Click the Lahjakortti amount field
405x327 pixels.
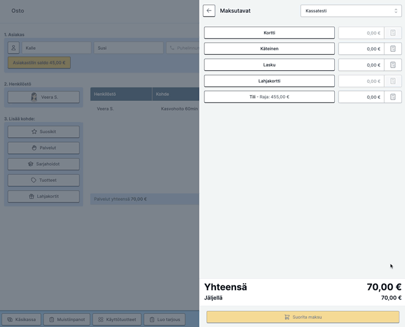click(x=361, y=81)
